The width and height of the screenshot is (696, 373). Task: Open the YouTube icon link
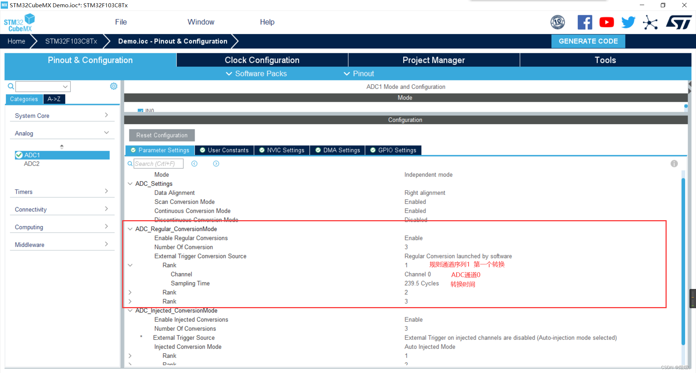click(x=606, y=22)
